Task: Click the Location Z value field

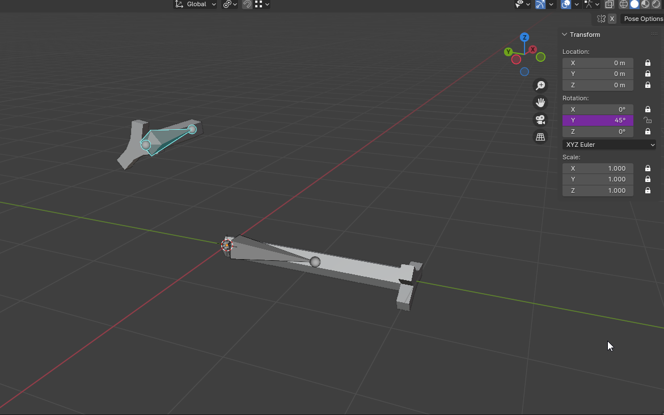Action: tap(598, 85)
